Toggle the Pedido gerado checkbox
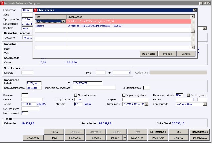The height and width of the screenshot is (144, 212). (188, 95)
